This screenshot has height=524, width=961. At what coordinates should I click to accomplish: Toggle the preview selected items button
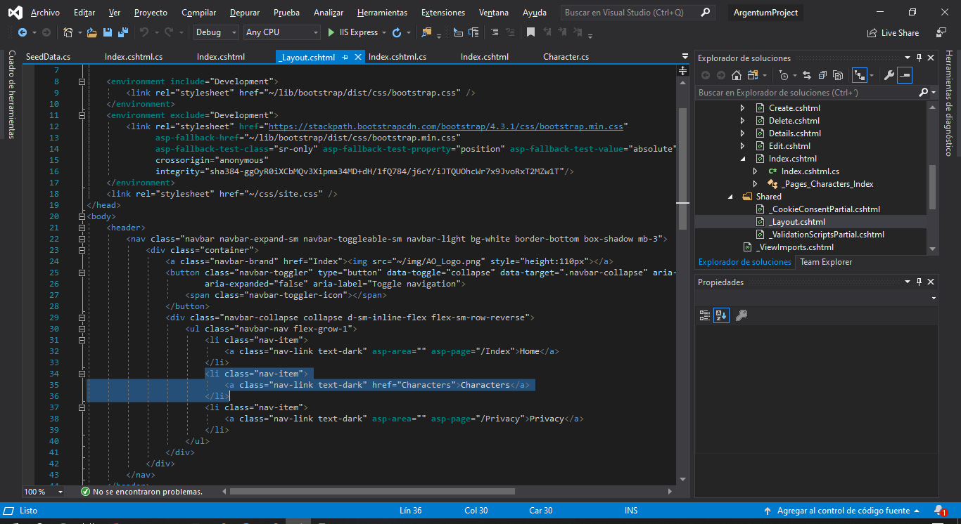pos(905,75)
